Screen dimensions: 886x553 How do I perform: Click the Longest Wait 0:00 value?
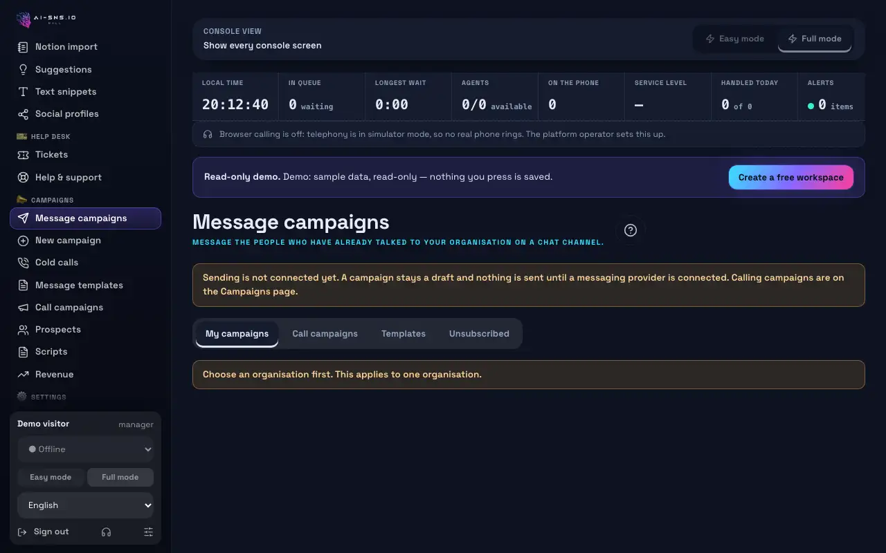(392, 104)
